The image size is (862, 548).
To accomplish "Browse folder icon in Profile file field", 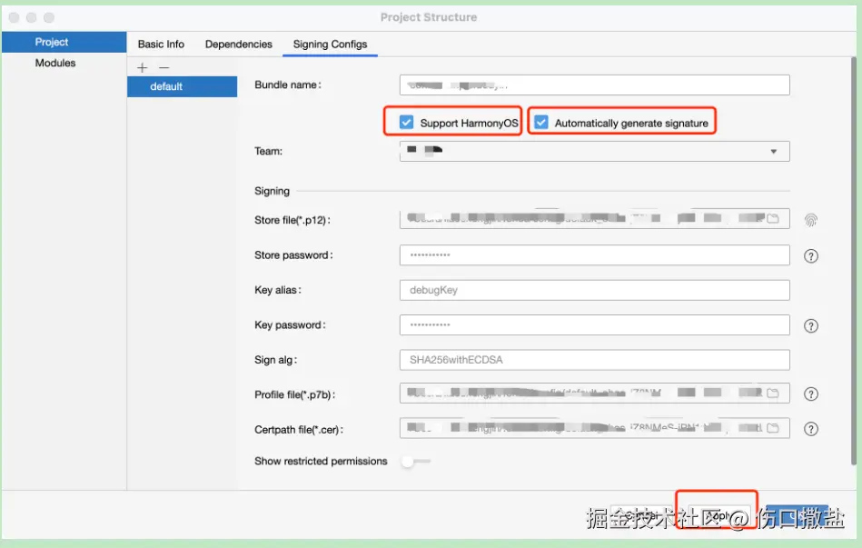I will [x=773, y=394].
